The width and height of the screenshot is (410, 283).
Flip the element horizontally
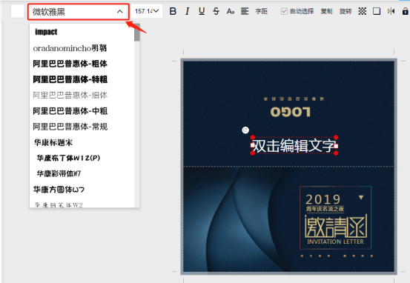pos(391,11)
